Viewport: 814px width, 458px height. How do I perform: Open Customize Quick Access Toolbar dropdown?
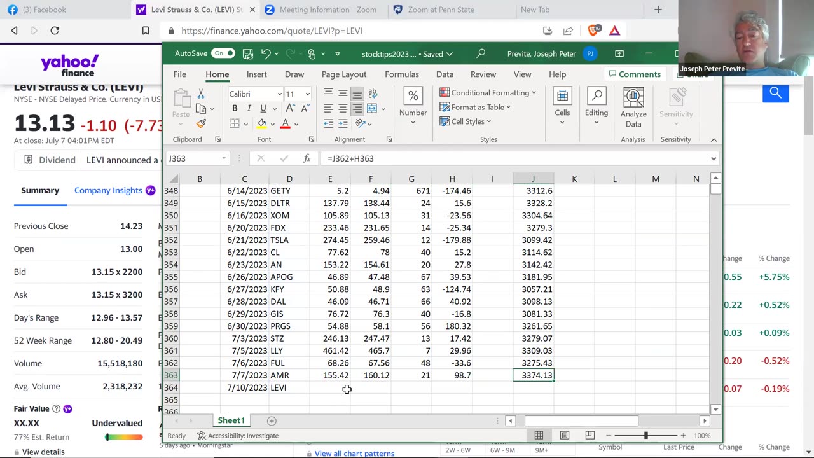(338, 53)
